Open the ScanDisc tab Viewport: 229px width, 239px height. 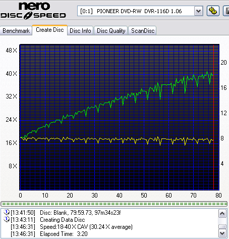click(x=143, y=31)
